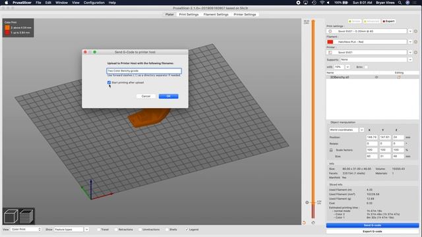The image size is (422, 237).
Task: Open Infill percentage dropdown
Action: (347, 67)
